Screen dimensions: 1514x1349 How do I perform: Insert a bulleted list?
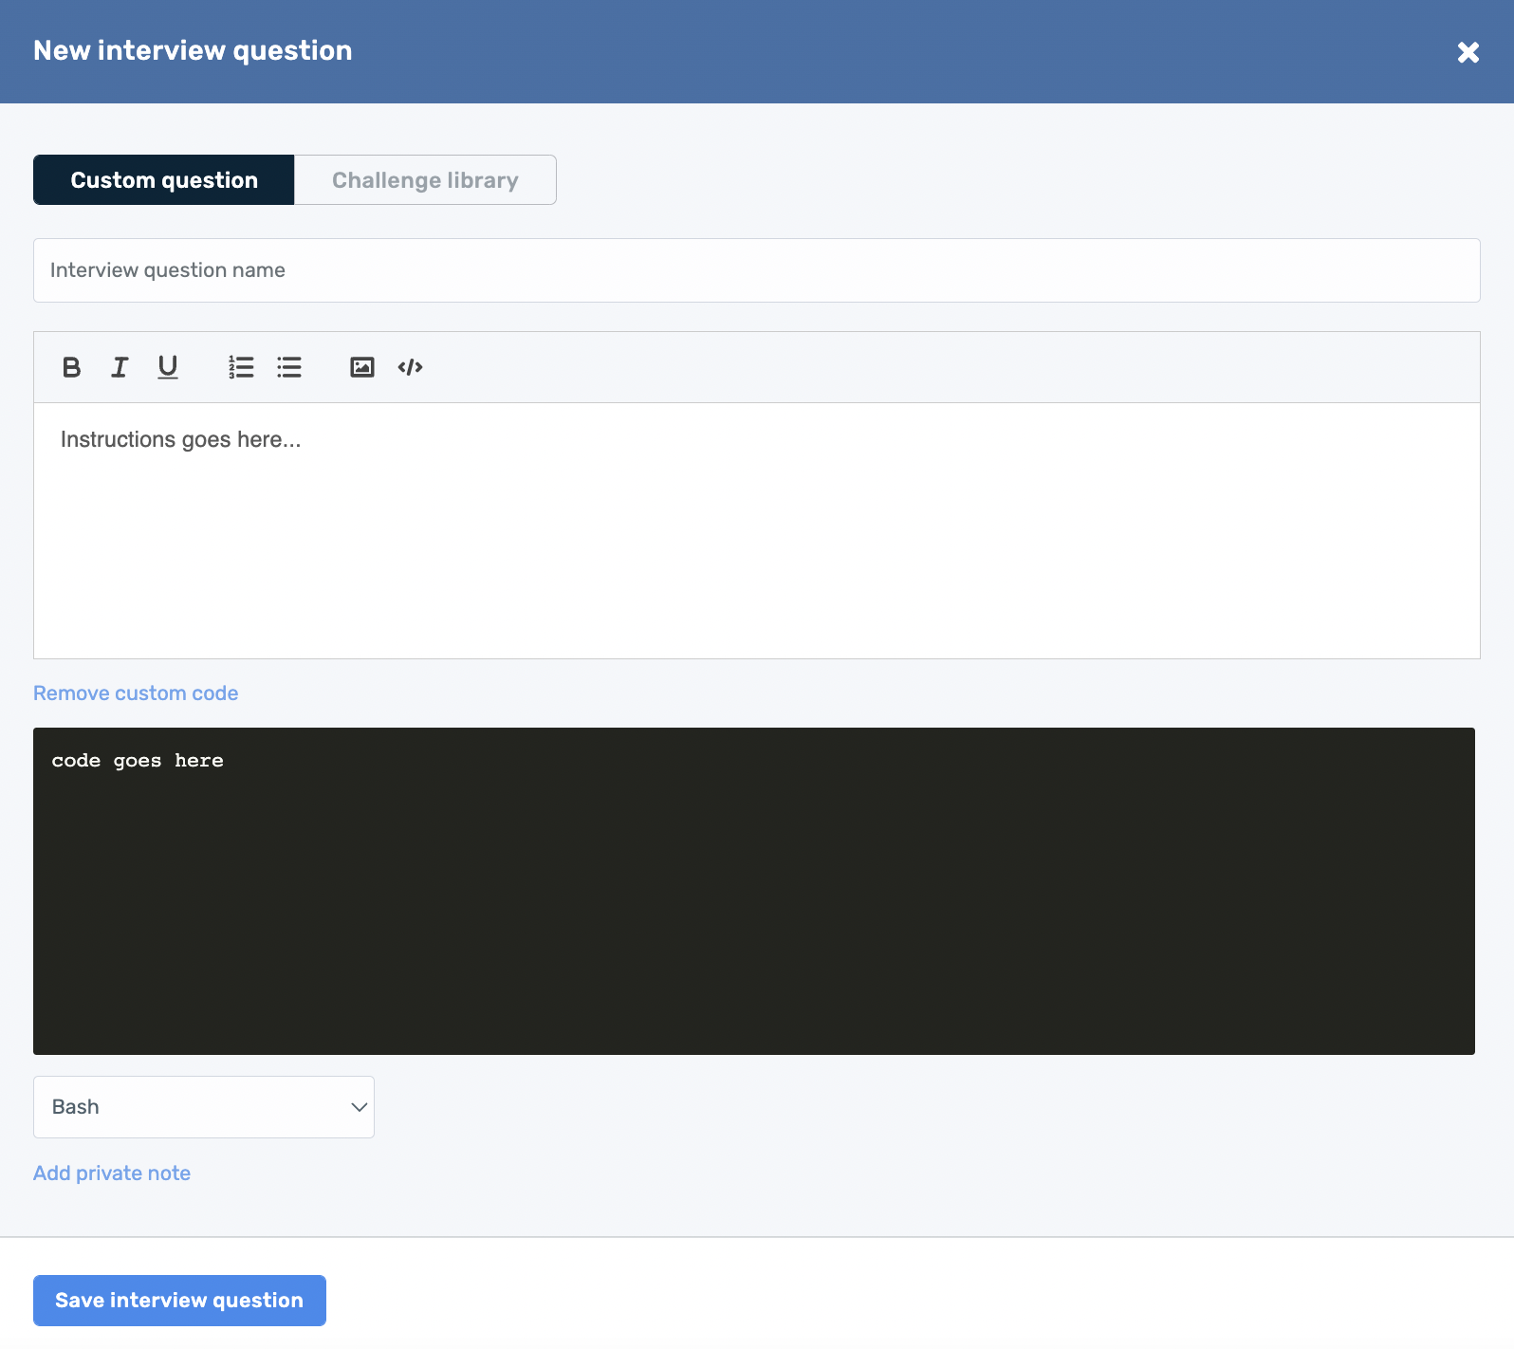(x=289, y=367)
